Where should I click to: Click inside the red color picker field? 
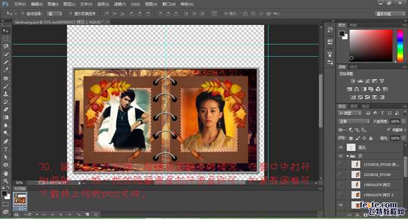[x=371, y=45]
